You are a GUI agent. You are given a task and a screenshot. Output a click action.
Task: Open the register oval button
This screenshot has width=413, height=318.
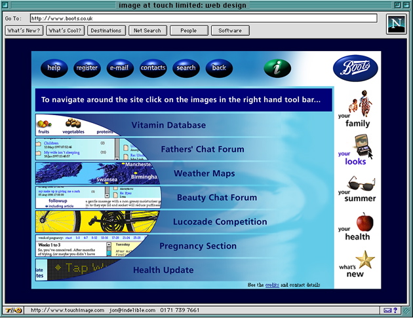click(87, 68)
